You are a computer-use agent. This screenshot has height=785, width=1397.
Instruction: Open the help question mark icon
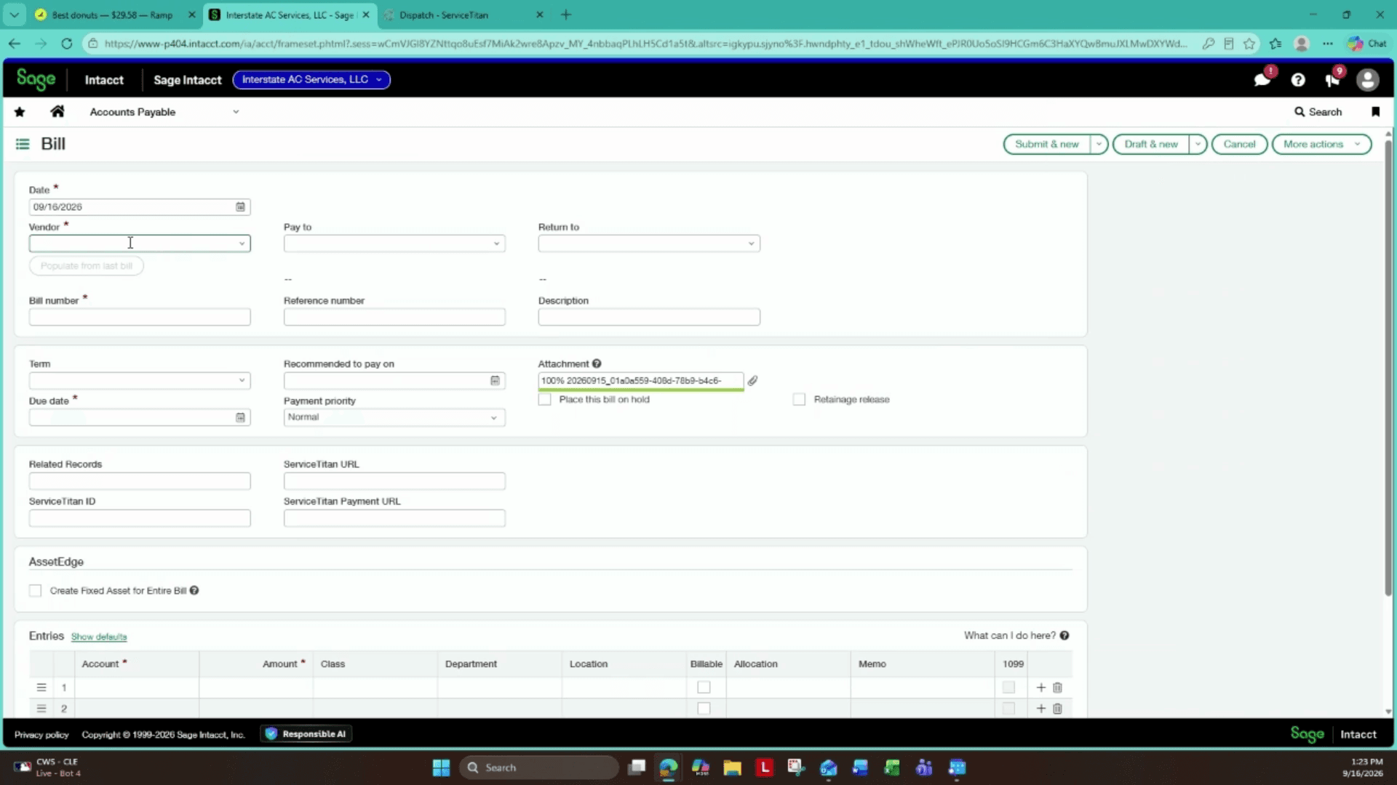tap(1298, 80)
